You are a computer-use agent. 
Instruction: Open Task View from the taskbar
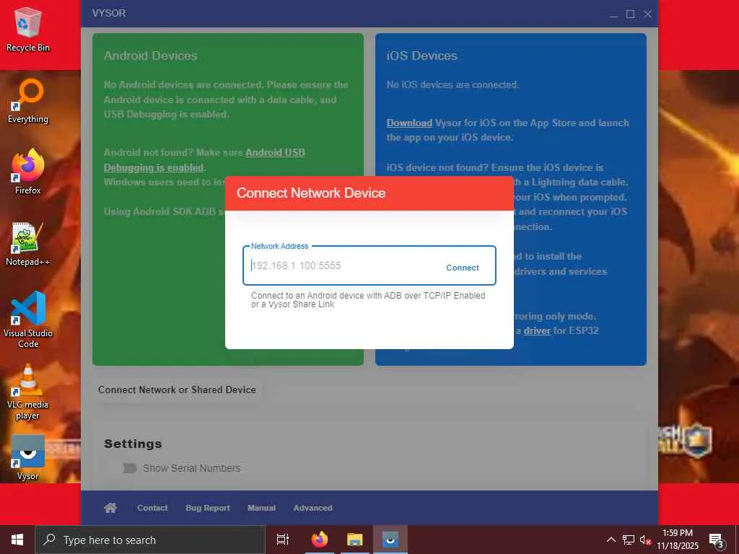(x=283, y=540)
